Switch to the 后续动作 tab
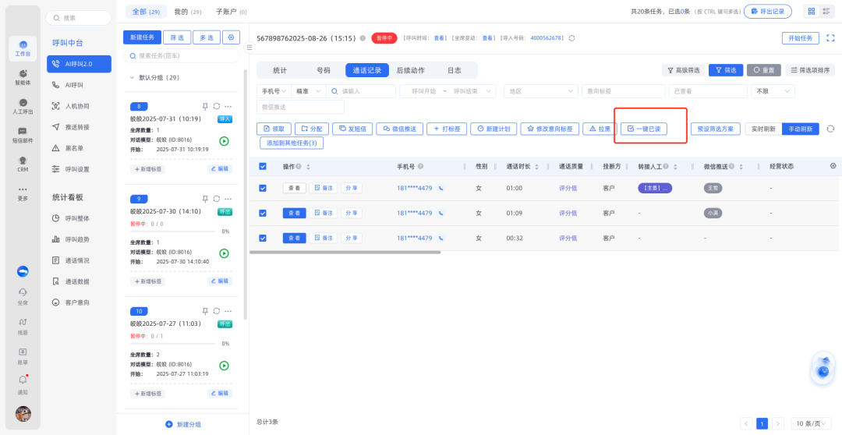The height and width of the screenshot is (435, 842). pyautogui.click(x=410, y=70)
